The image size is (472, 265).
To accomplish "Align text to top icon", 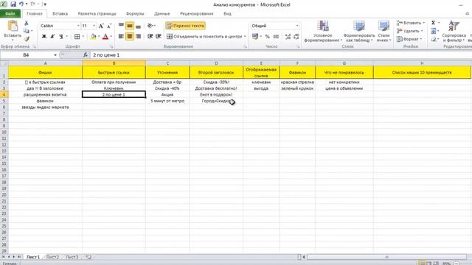I will pos(121,26).
